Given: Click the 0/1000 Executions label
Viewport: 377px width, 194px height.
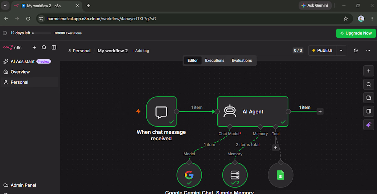Looking at the screenshot, I should [x=68, y=33].
